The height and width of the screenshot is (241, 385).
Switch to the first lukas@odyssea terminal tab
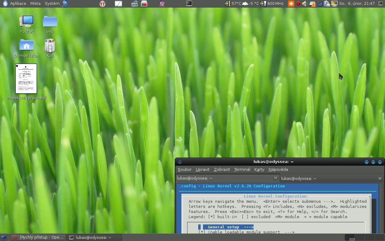(x=228, y=178)
